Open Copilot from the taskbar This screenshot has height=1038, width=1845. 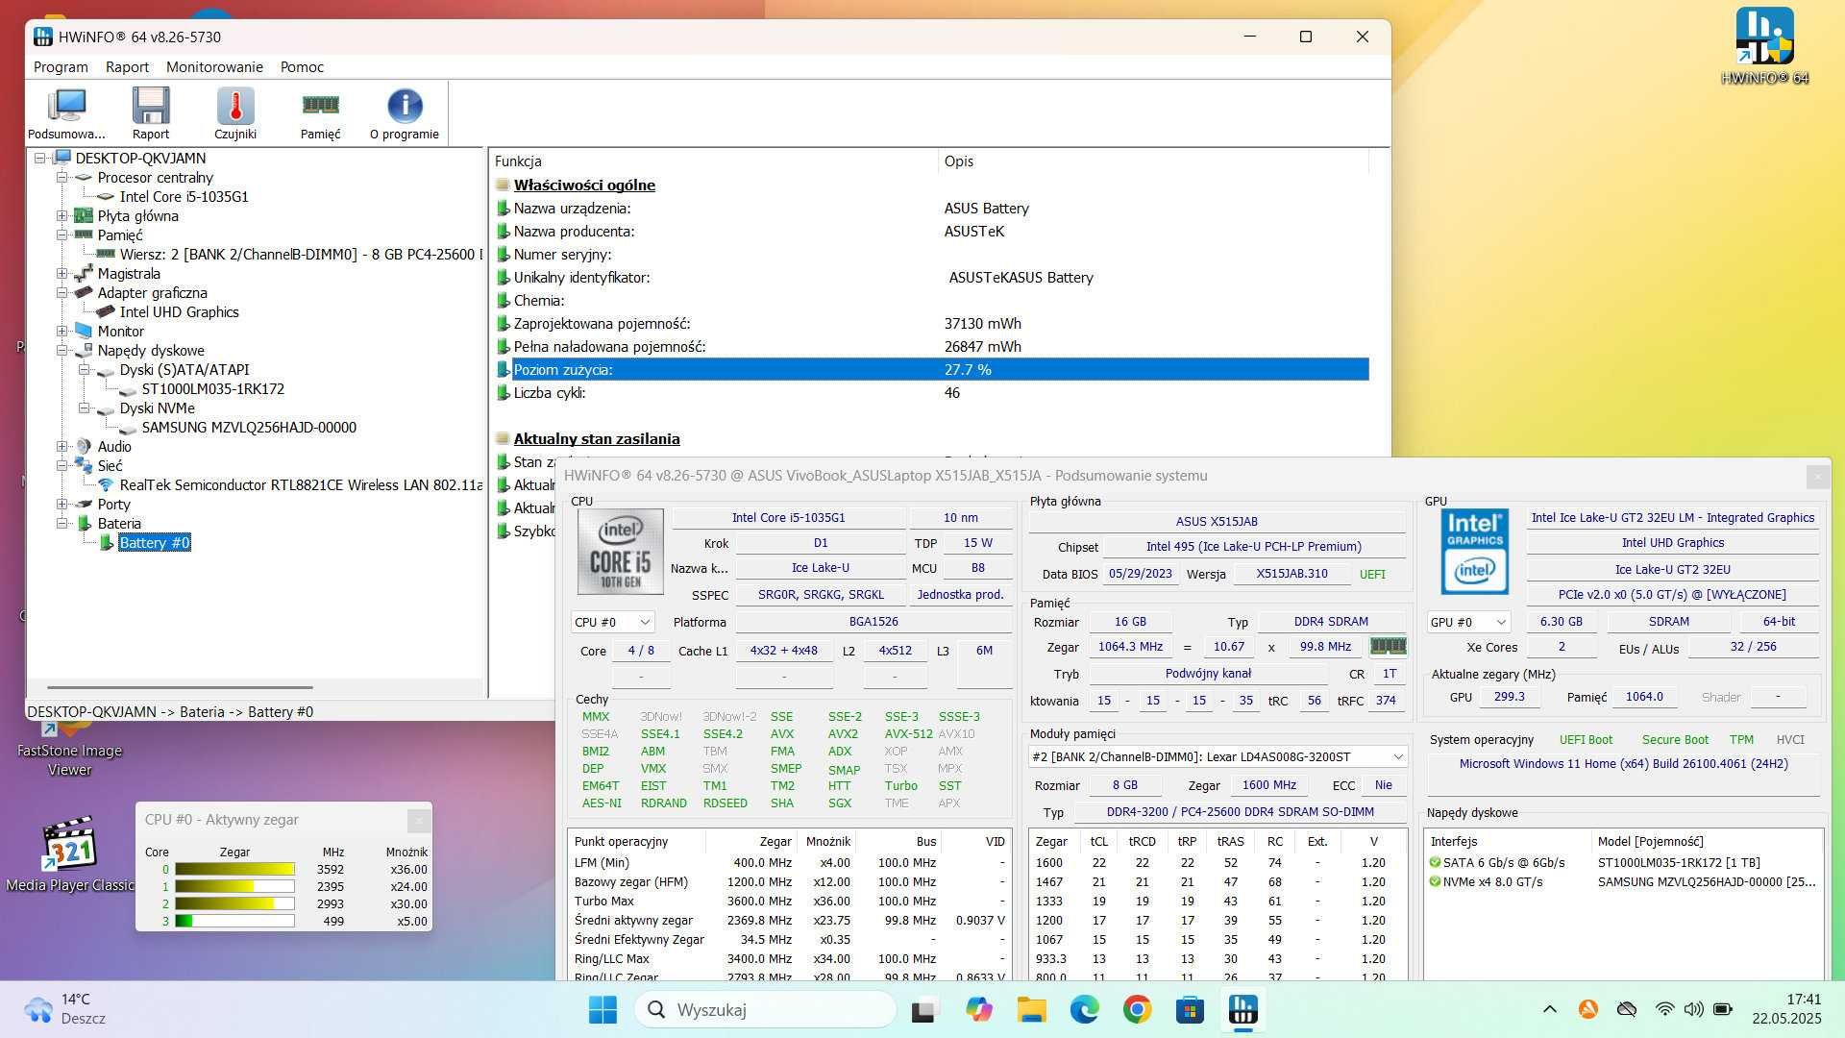click(978, 1009)
